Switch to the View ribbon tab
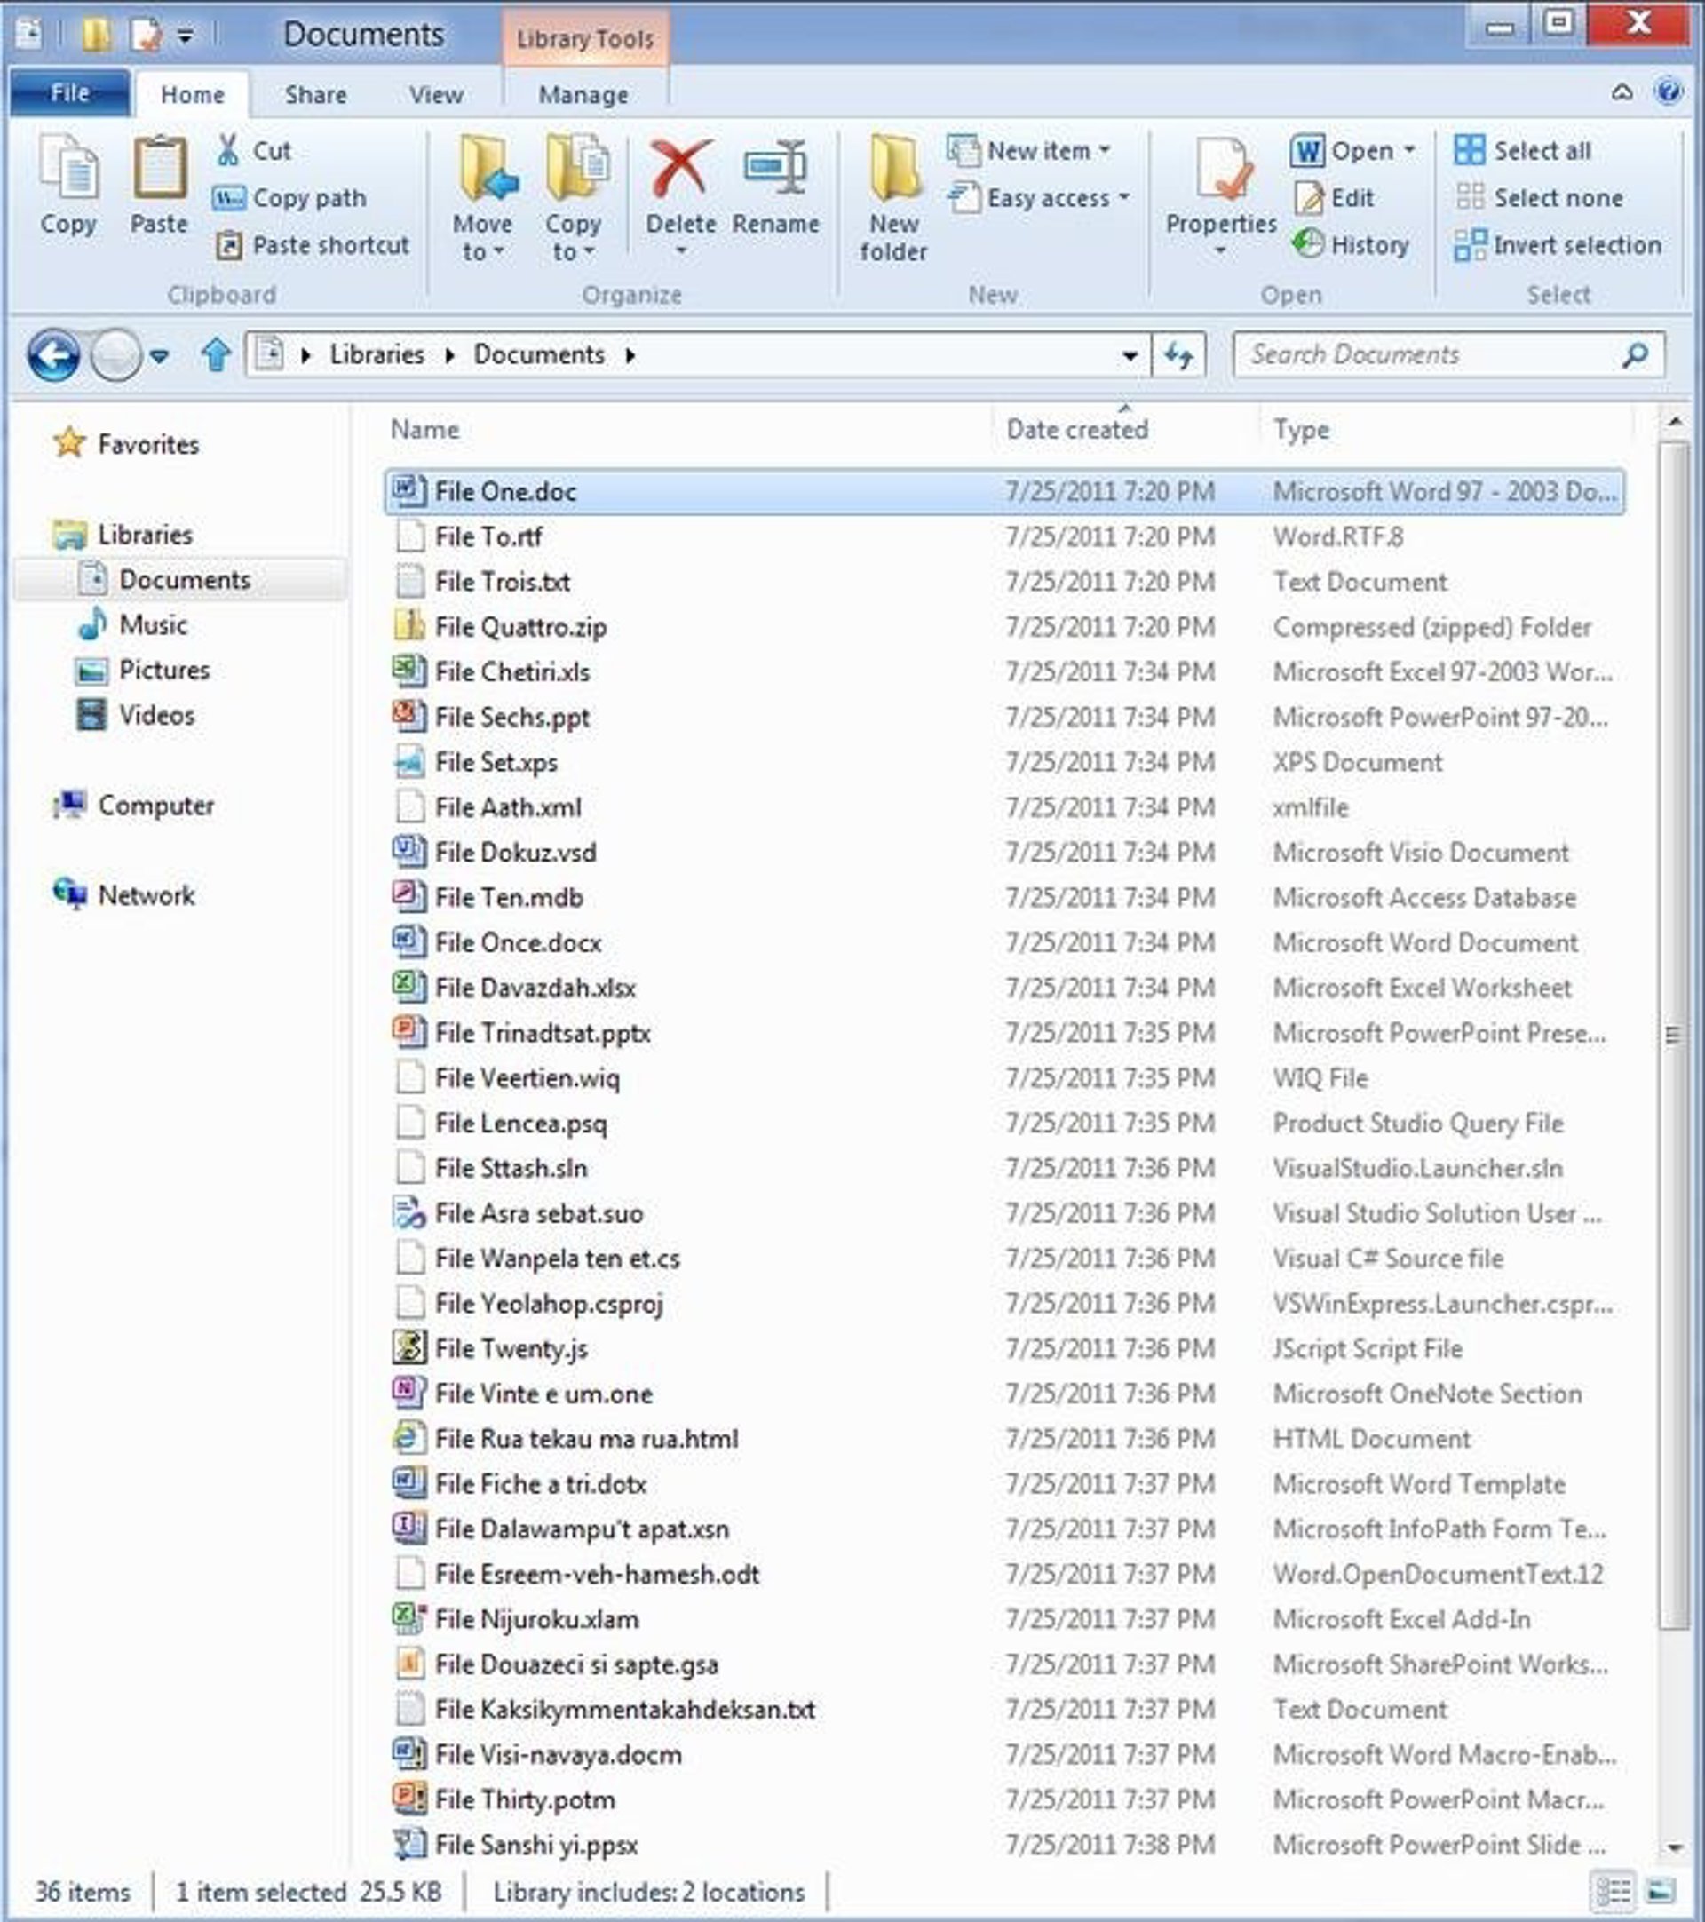The height and width of the screenshot is (1922, 1705). (435, 95)
